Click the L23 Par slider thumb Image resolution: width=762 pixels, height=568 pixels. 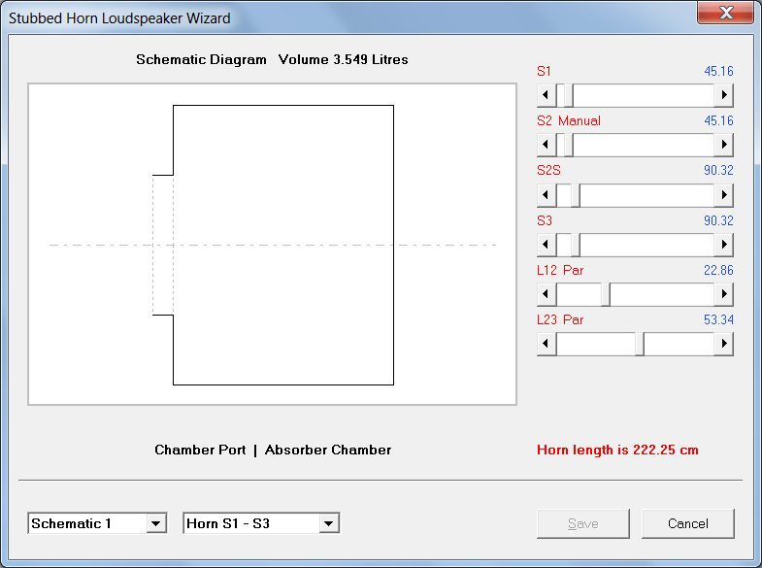(x=640, y=344)
